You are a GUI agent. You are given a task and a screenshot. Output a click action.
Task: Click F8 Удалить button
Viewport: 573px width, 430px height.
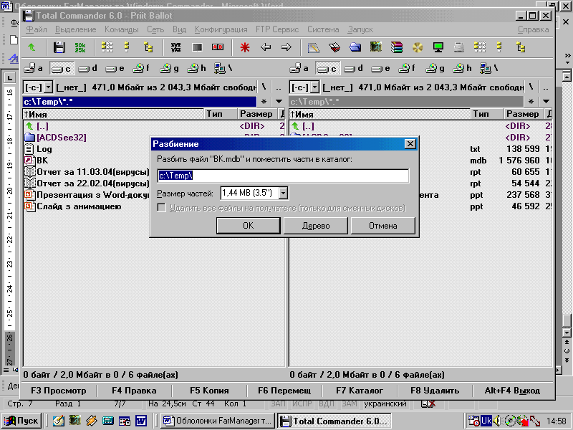[435, 391]
